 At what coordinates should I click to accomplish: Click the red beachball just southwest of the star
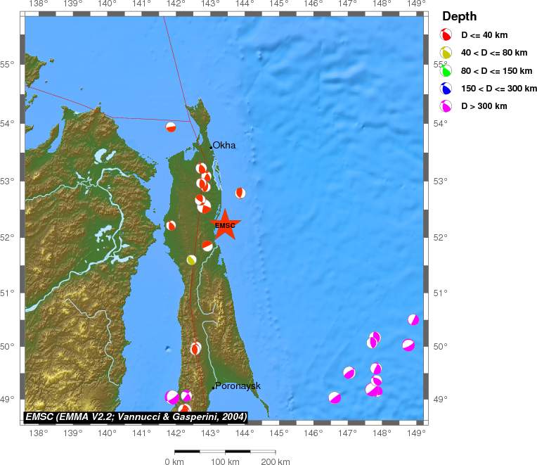tap(207, 246)
